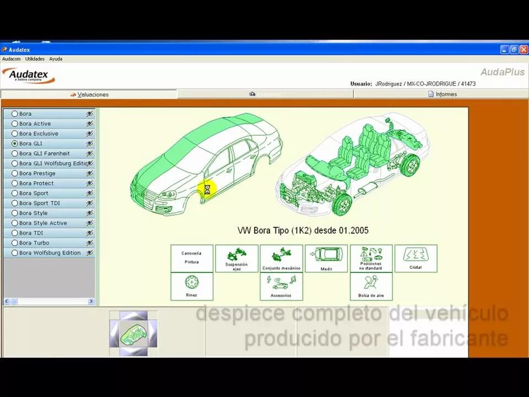Open the Ayuda menu

coord(56,59)
